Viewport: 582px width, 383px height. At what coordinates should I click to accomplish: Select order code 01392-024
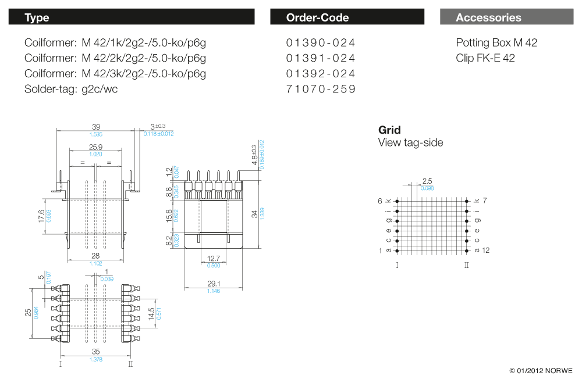click(321, 74)
